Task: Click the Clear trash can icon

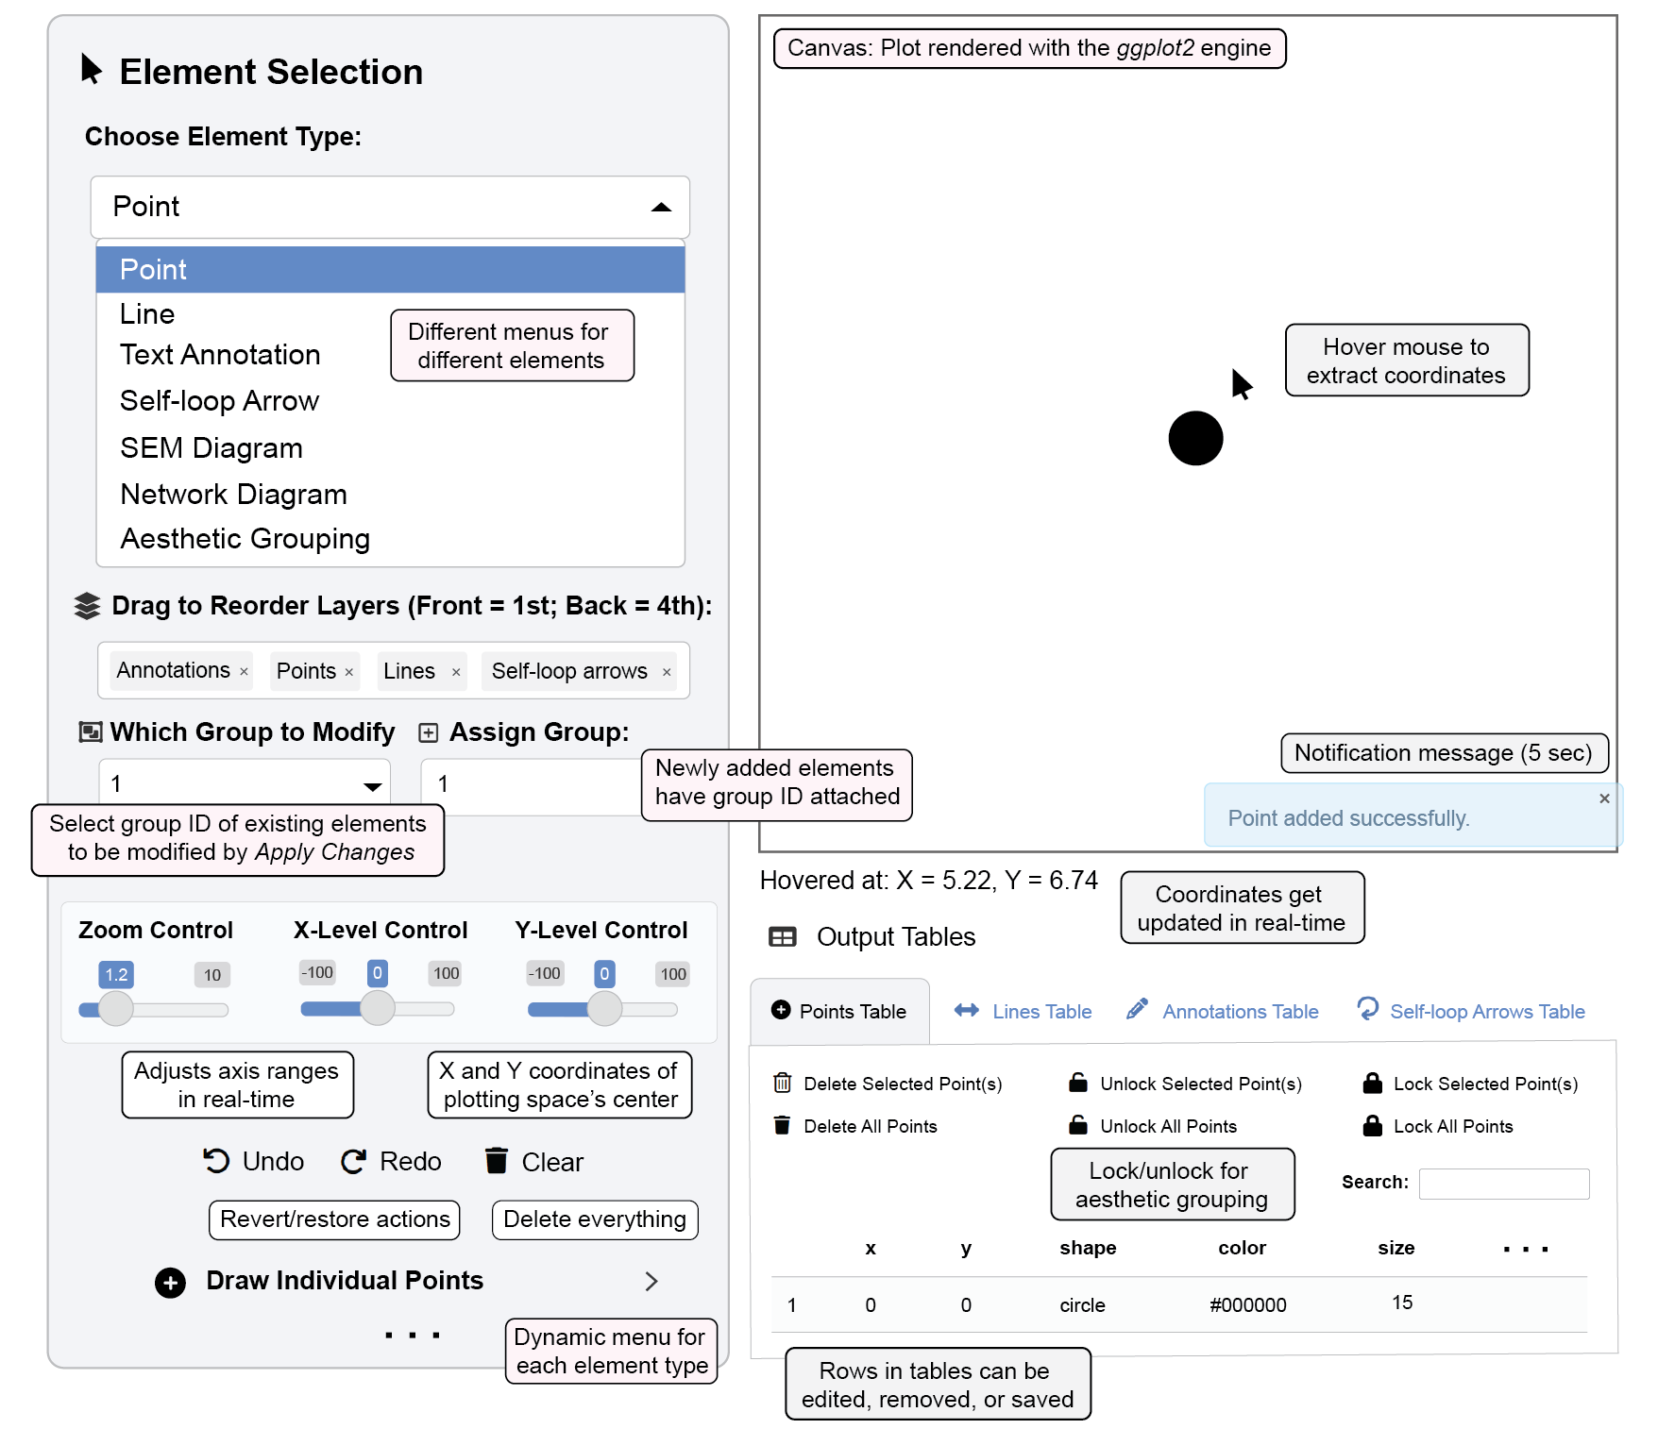Action: [x=497, y=1160]
